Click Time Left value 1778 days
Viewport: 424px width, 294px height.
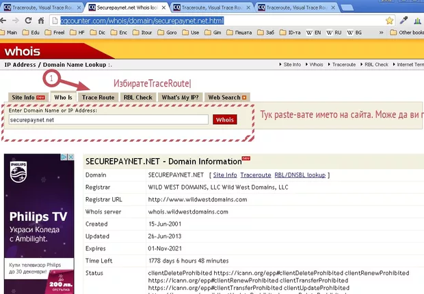click(x=188, y=261)
